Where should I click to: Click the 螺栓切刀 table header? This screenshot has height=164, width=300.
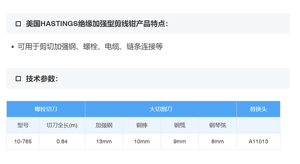click(46, 109)
